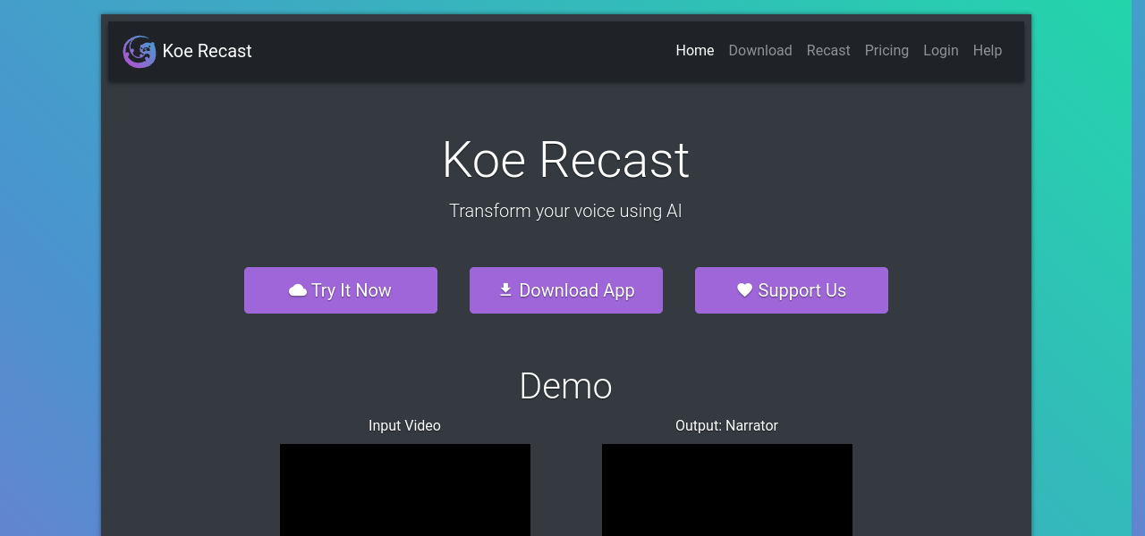
Task: Click the large Koe Recast page heading
Action: 565,161
